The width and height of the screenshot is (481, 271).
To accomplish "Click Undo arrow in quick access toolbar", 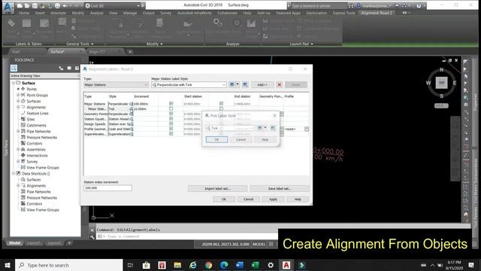I will pyautogui.click(x=65, y=5).
